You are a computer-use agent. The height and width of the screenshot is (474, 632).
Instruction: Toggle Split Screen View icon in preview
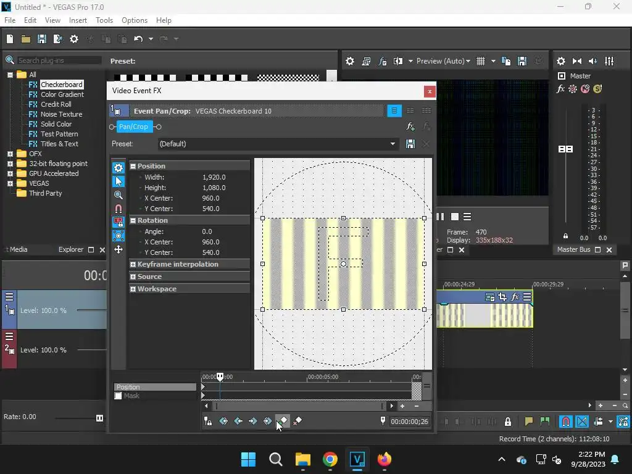coord(398,61)
